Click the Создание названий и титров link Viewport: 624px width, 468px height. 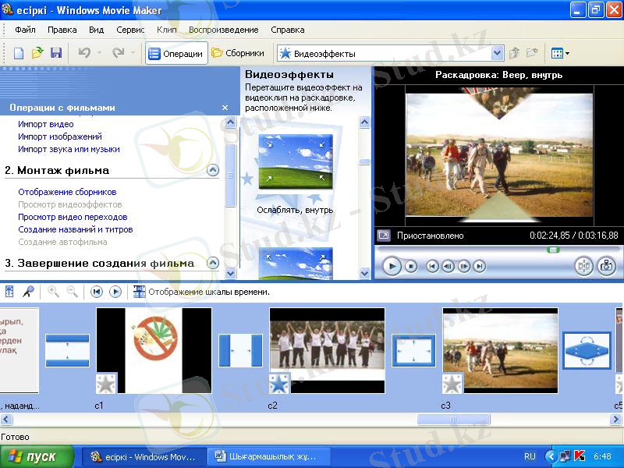coord(76,229)
